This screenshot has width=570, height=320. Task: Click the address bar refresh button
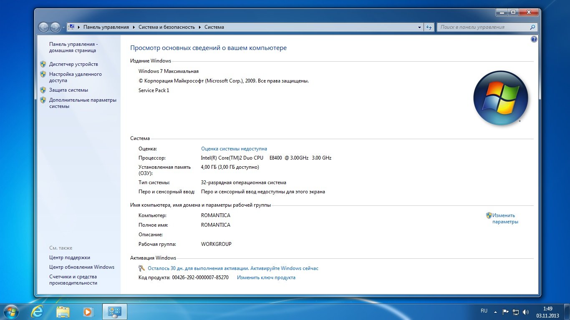coord(429,27)
